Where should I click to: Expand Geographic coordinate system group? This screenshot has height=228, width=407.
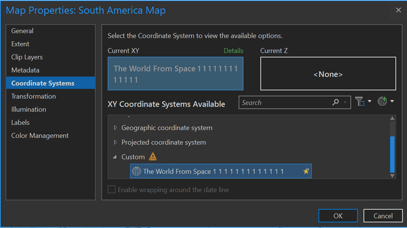pos(116,128)
